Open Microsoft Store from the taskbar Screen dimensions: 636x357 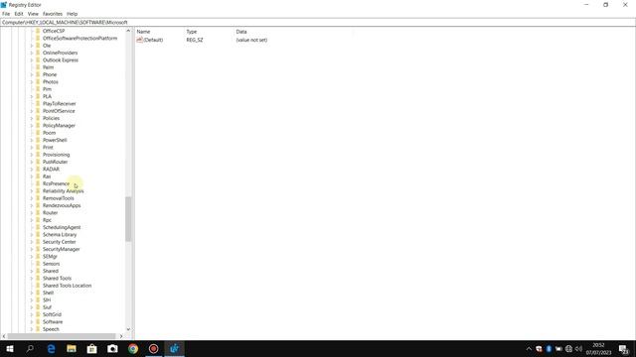[x=92, y=348]
